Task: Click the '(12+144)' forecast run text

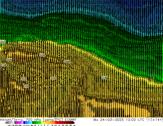Action: 155,120
